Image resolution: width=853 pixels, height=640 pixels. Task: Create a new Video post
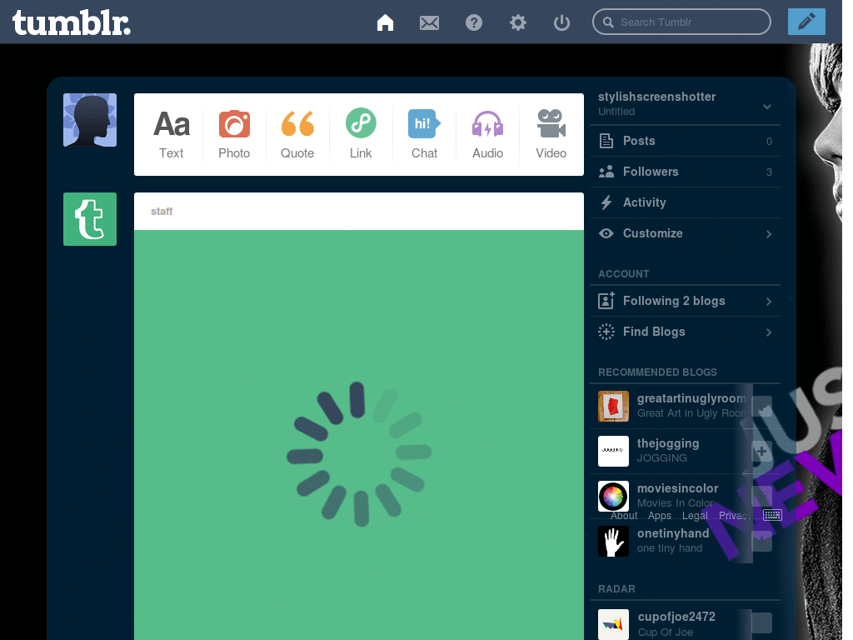[x=551, y=134]
